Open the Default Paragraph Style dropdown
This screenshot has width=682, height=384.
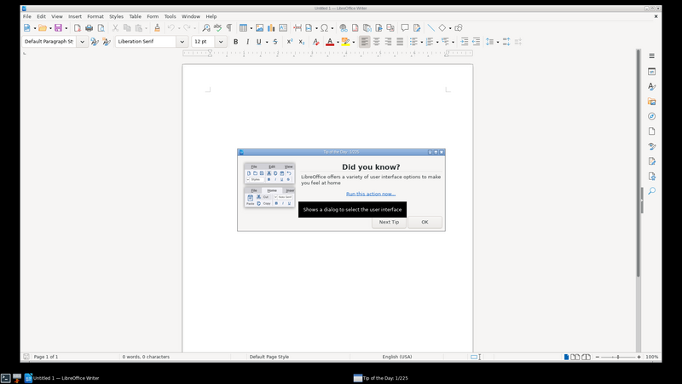(82, 42)
